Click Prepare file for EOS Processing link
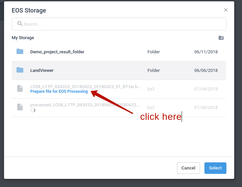242x187 pixels. click(59, 91)
